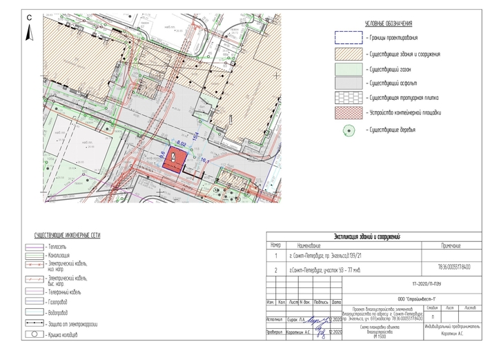The width and height of the screenshot is (490, 346).
Task: Select the gray existing asphalt legend swatch
Action: [x=349, y=83]
